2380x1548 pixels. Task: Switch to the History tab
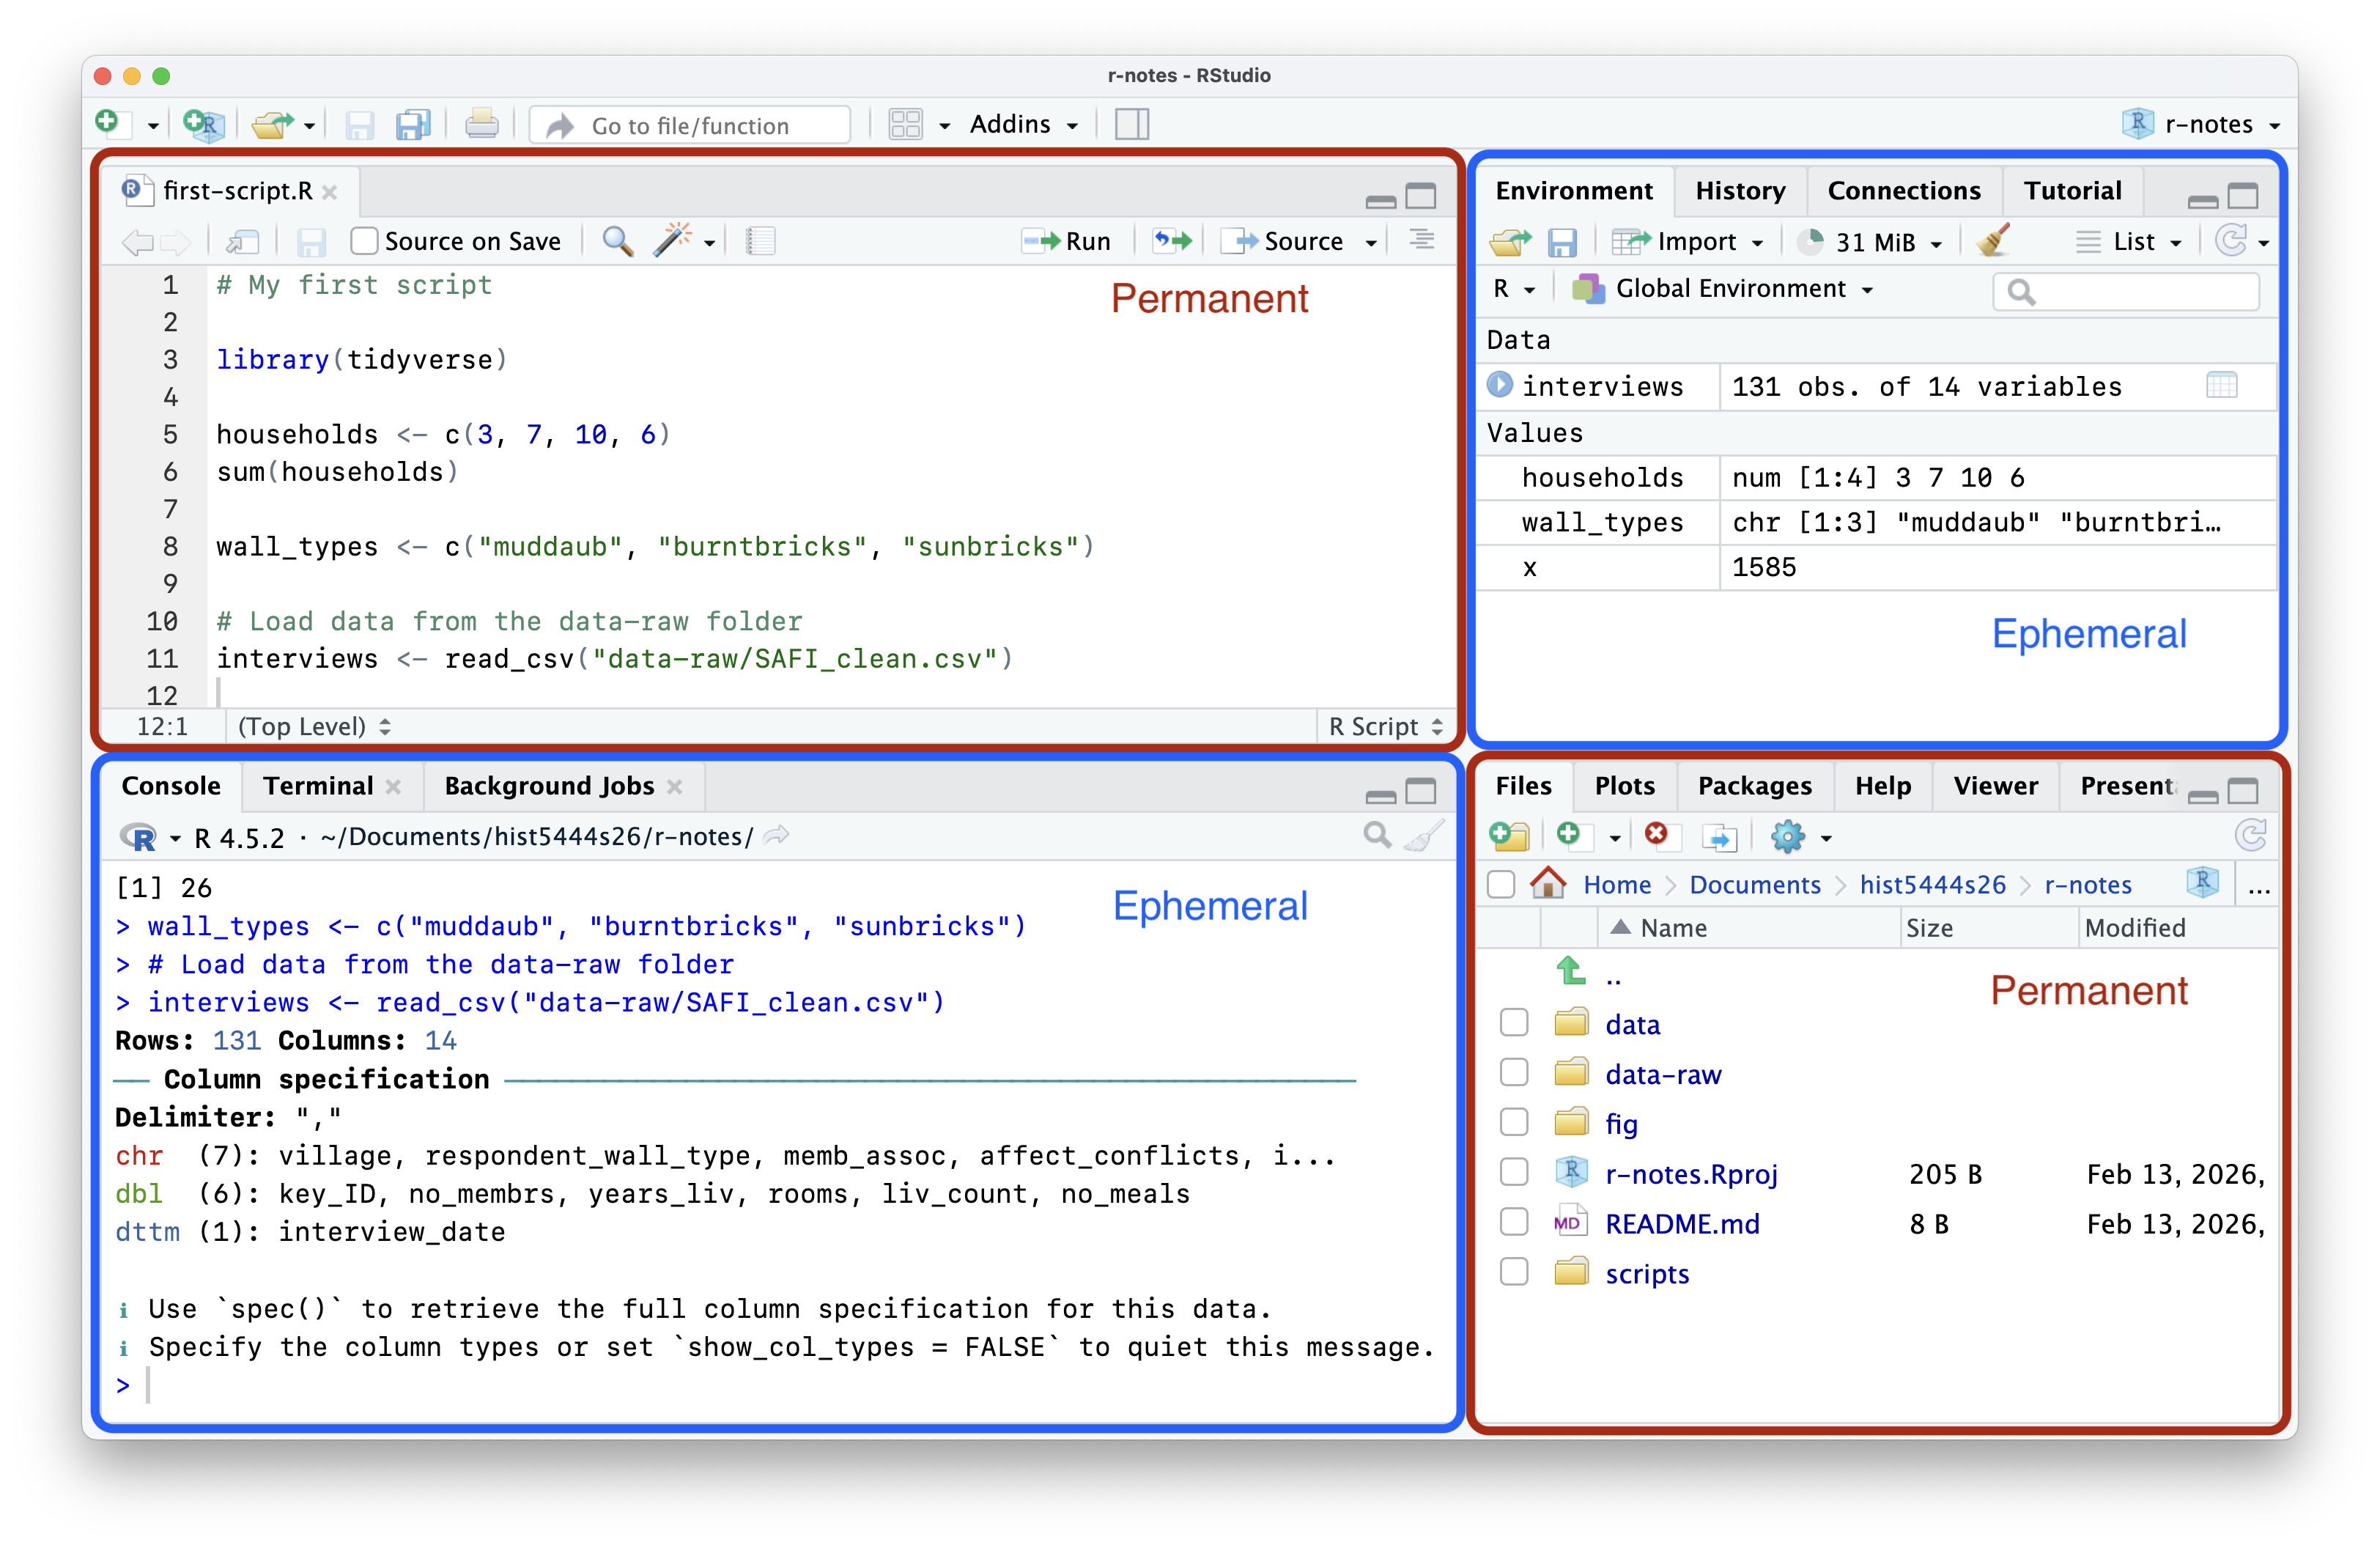pyautogui.click(x=1740, y=190)
